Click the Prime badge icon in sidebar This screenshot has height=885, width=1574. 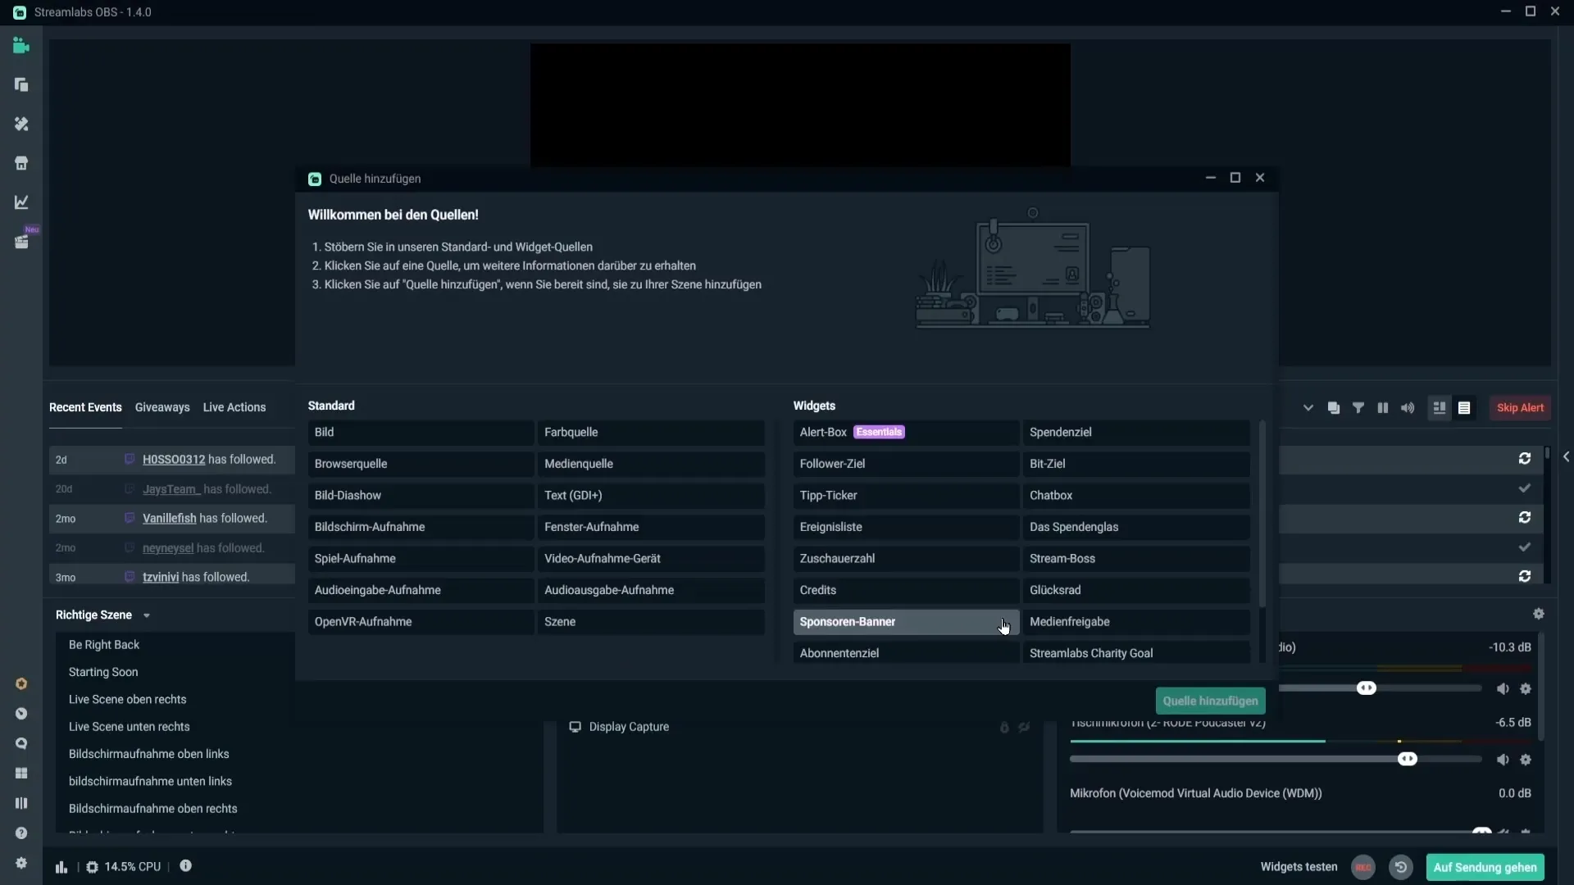(21, 683)
